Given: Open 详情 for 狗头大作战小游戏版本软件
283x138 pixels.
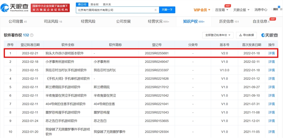Looking at the screenshot, I should 271,53.
